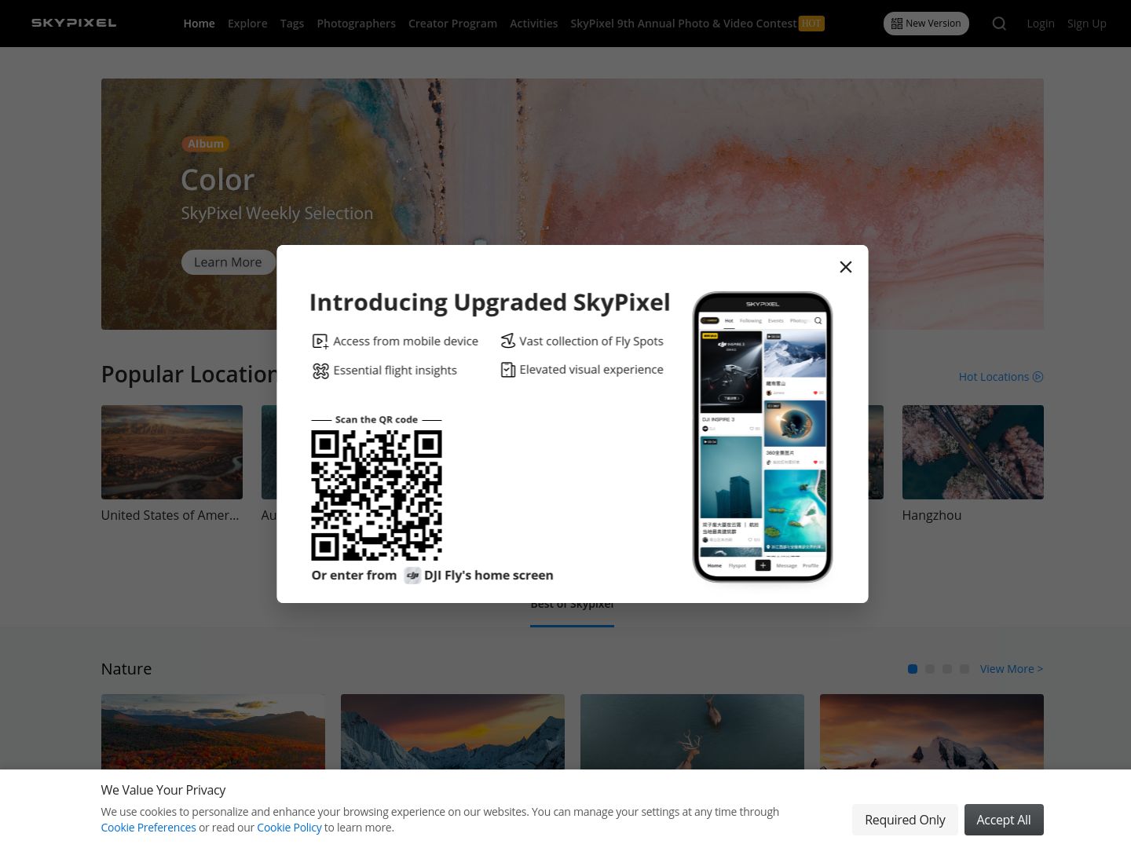Open Creator Program in navigation

(x=452, y=24)
